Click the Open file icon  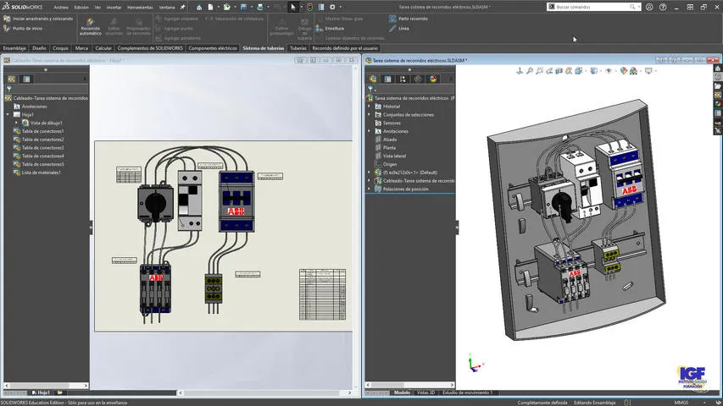click(x=227, y=7)
